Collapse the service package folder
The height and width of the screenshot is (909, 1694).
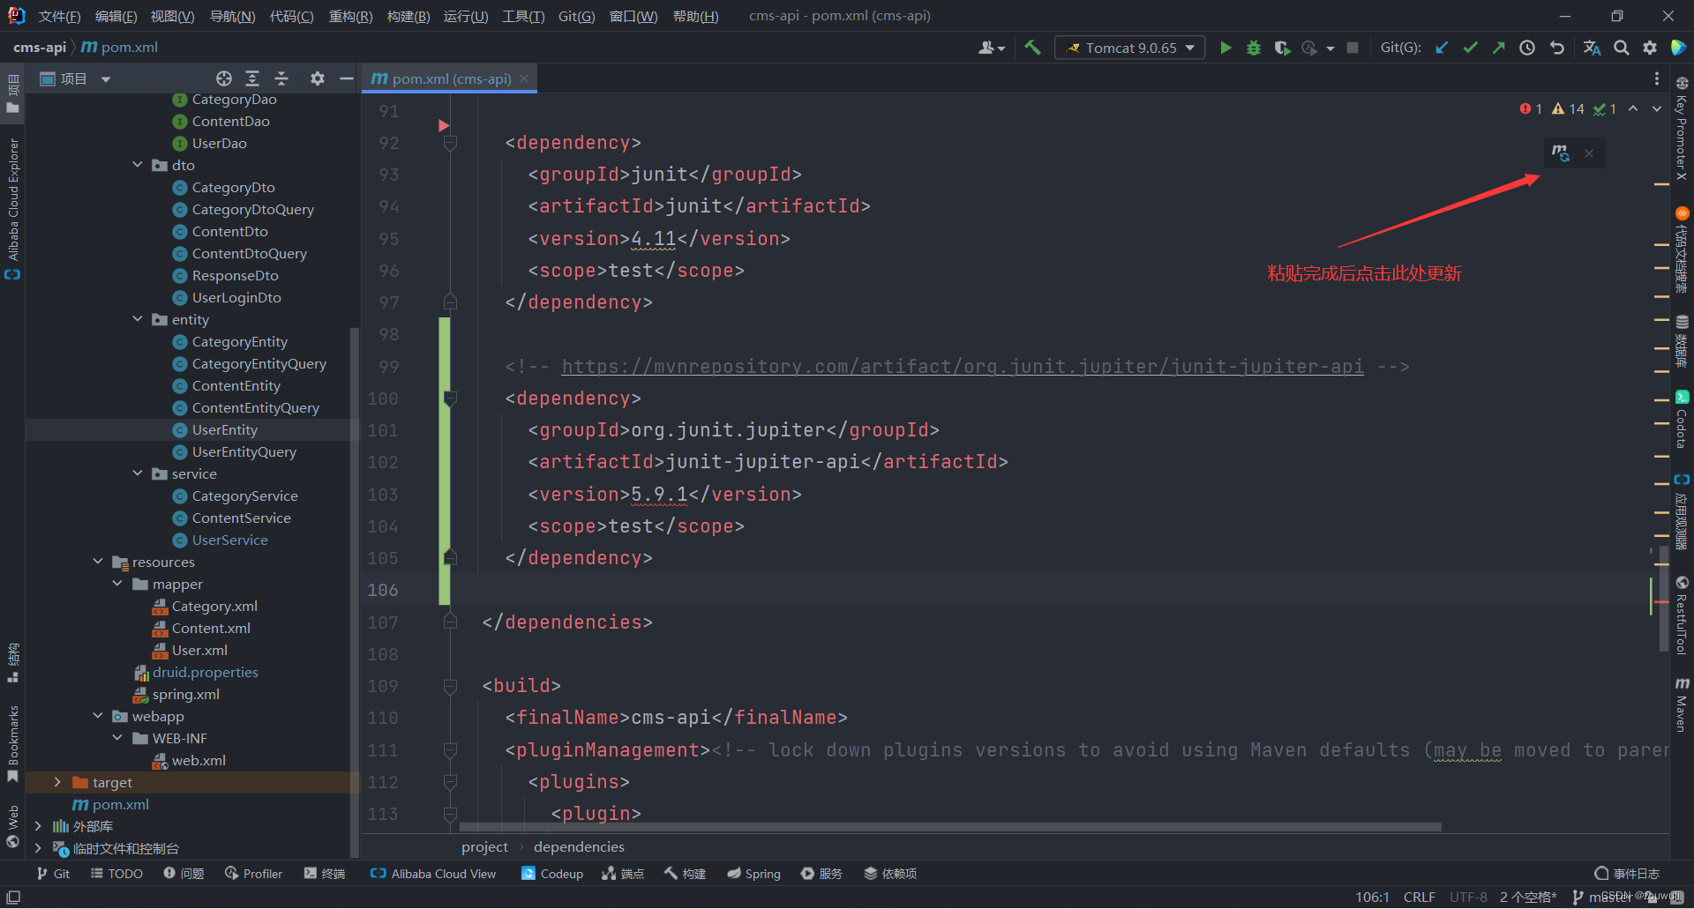(x=138, y=473)
